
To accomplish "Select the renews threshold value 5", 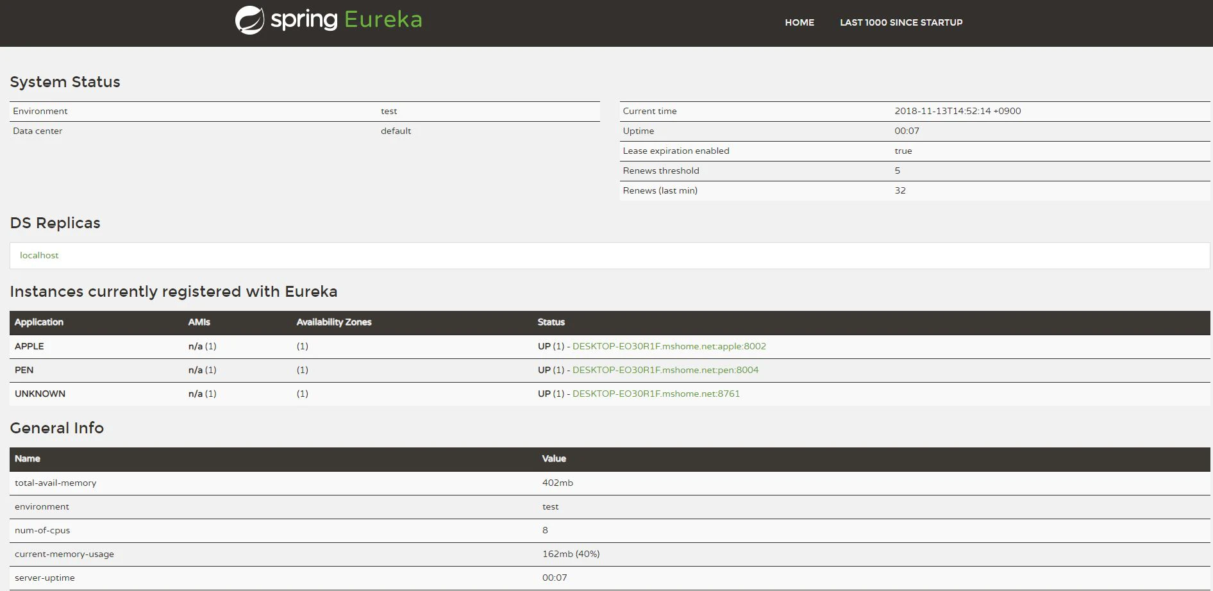I will coord(898,171).
